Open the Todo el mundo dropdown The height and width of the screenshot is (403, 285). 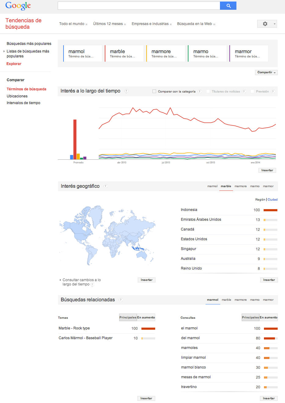point(73,24)
